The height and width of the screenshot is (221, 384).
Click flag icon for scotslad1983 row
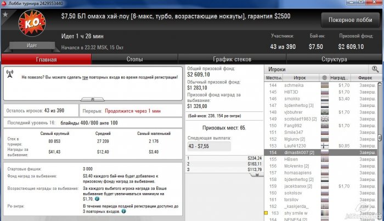tap(325, 119)
